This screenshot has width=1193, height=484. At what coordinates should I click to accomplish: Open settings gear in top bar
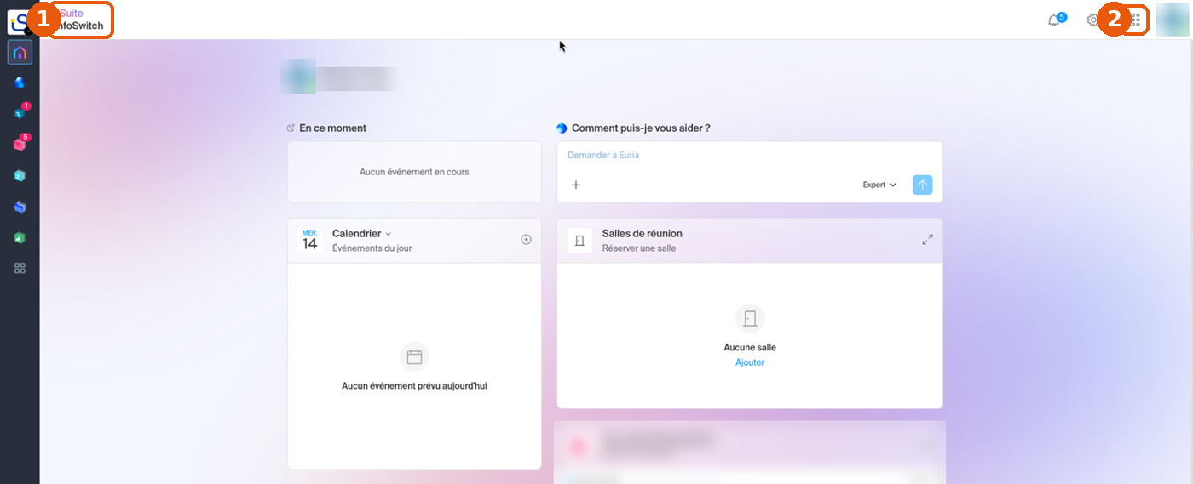tap(1092, 20)
